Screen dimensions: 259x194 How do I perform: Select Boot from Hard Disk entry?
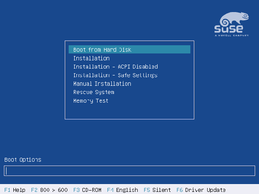(129, 50)
